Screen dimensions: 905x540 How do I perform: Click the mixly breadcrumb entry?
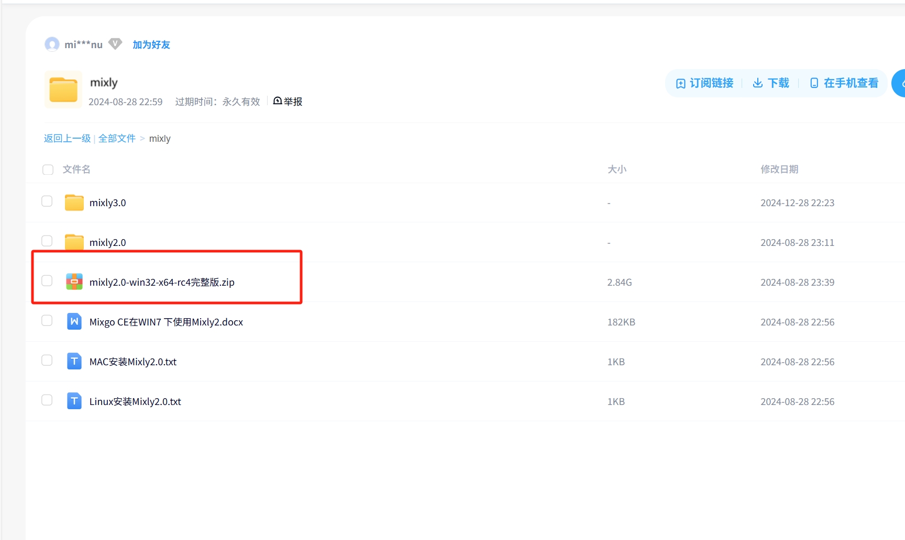pos(160,139)
